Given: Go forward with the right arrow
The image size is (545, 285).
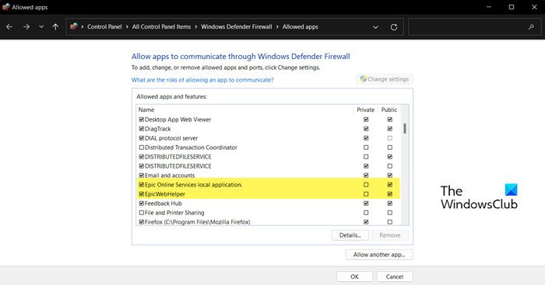Looking at the screenshot, I should 26,26.
